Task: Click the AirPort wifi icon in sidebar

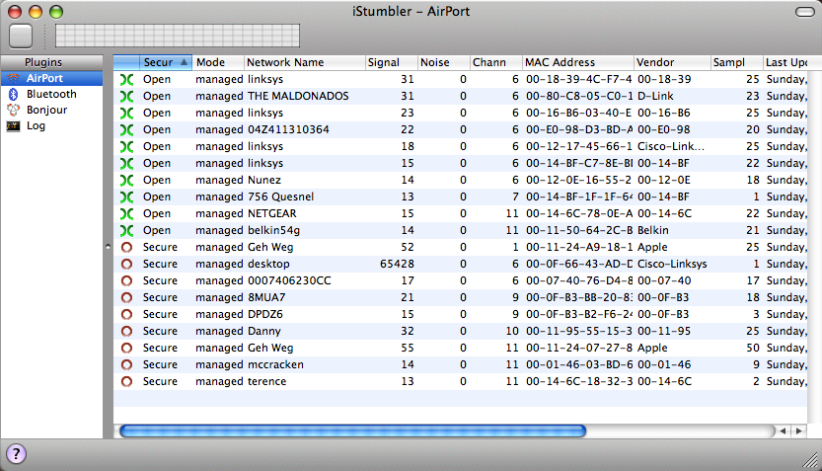Action: tap(13, 78)
